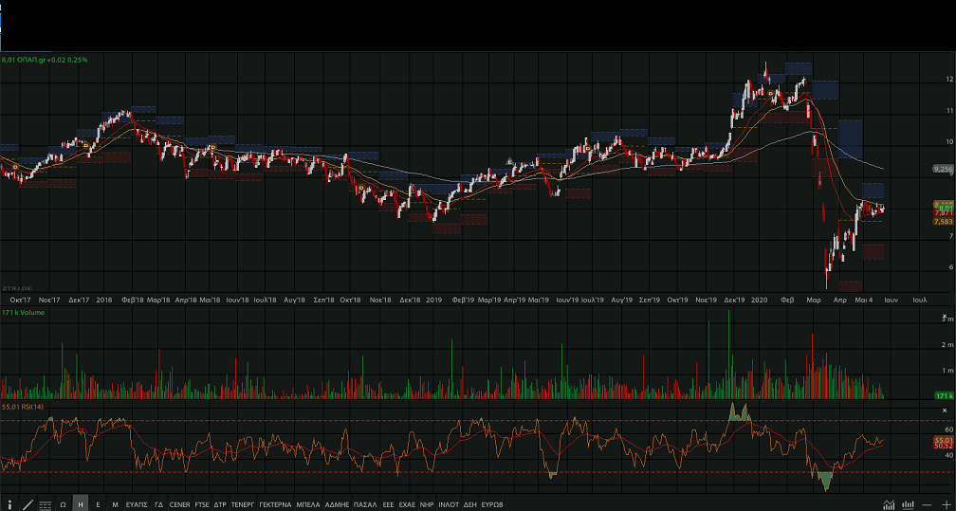Load the ΜΠΕΛΑ chart
Image resolution: width=956 pixels, height=511 pixels.
pyautogui.click(x=308, y=504)
